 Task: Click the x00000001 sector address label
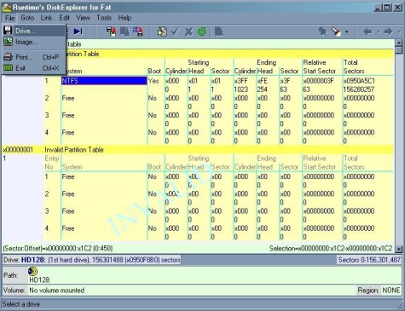click(x=18, y=150)
